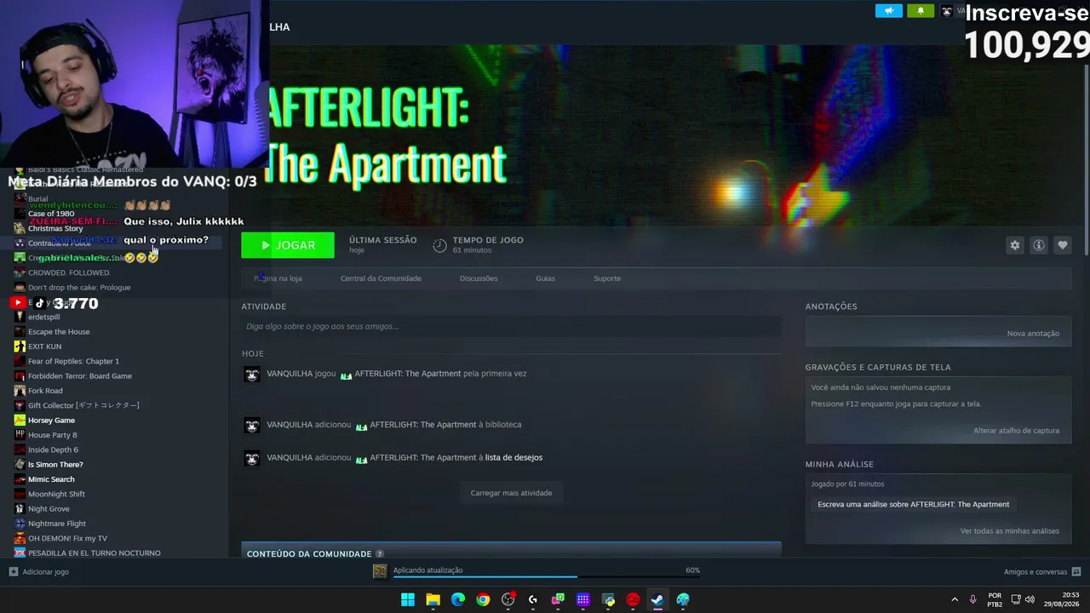Viewport: 1090px width, 613px height.
Task: Show hidden system tray icons
Action: (954, 599)
